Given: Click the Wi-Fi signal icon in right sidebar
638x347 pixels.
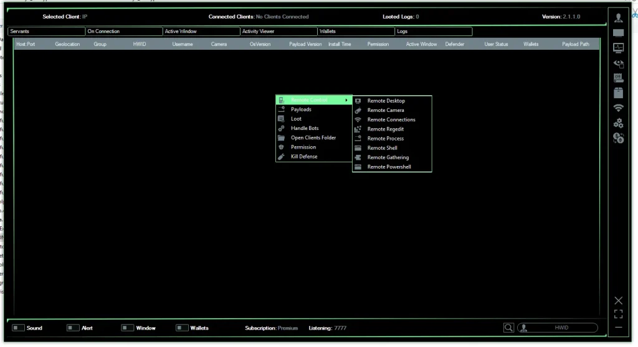Looking at the screenshot, I should [618, 108].
